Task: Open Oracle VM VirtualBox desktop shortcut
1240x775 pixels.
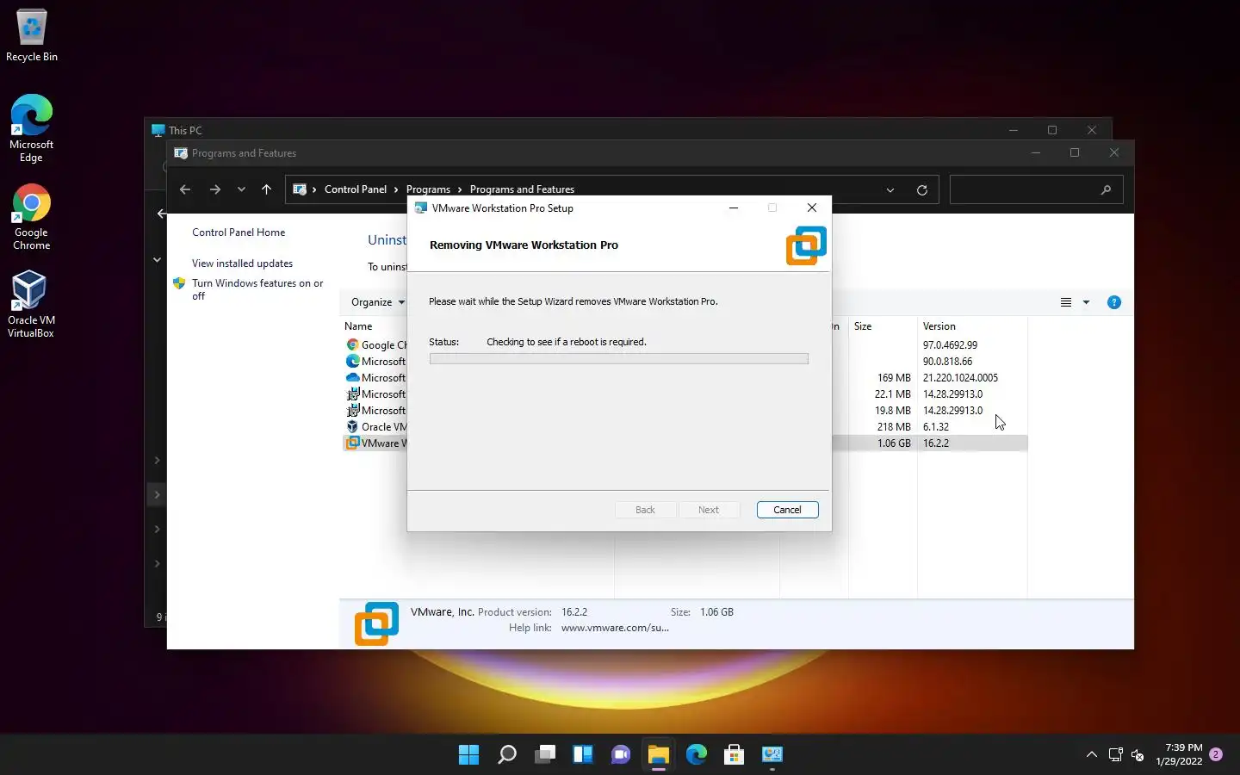Action: (x=31, y=304)
